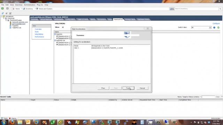223x125 pixels.
Task: Click the third icon in the second toolbar row
Action: (x=10, y=13)
